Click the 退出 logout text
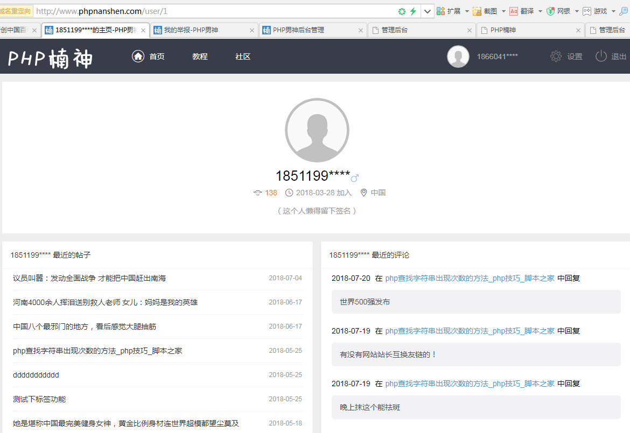The height and width of the screenshot is (433, 630). click(x=619, y=56)
